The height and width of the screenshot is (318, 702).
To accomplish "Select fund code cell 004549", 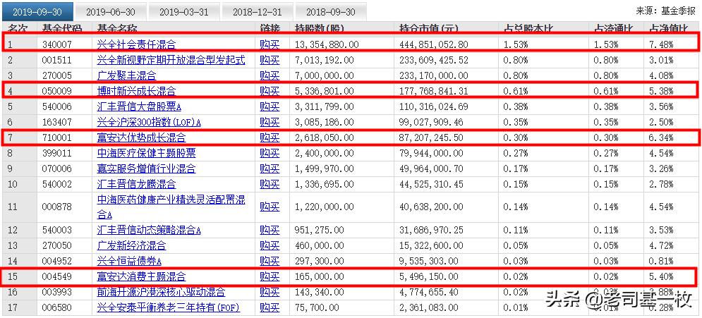I will tap(57, 277).
